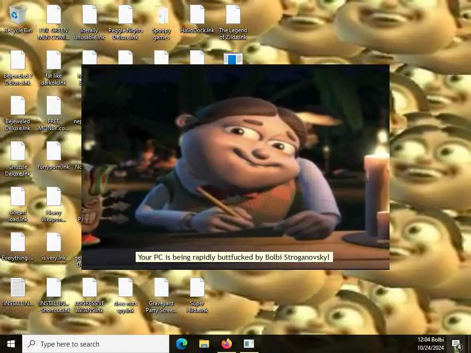Select !INSTALLIN... - Shortcut.lnk icon
The height and width of the screenshot is (353, 471).
pos(53,296)
